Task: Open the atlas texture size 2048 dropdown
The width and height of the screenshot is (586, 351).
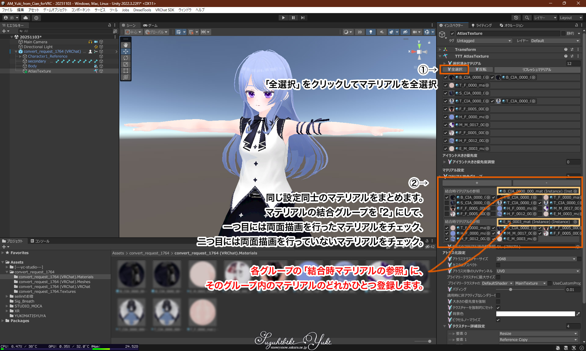Action: (536, 259)
